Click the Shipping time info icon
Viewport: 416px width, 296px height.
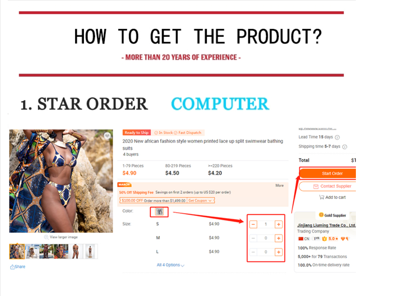click(x=345, y=147)
